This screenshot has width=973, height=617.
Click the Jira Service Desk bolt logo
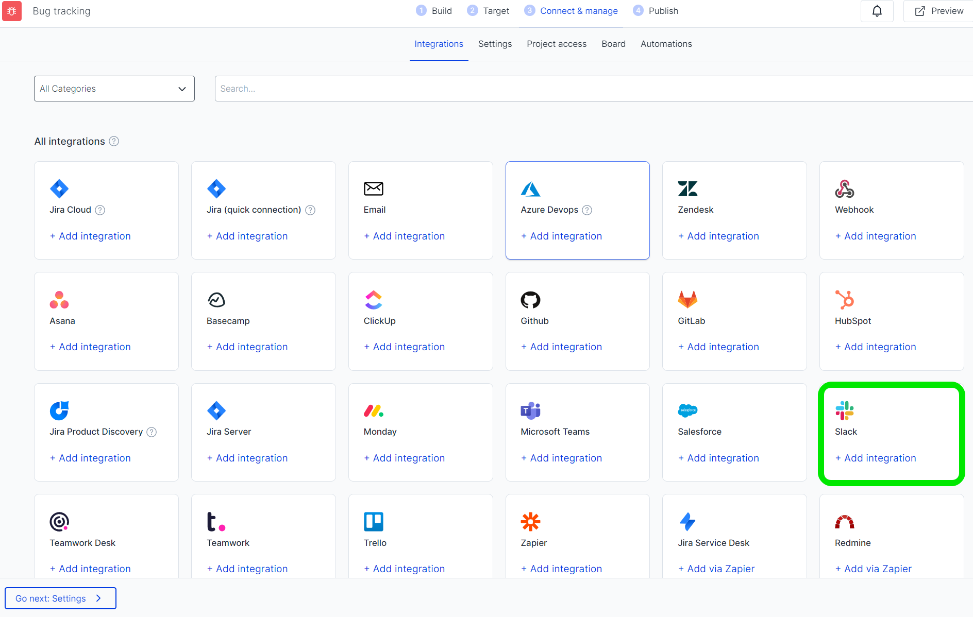point(687,522)
